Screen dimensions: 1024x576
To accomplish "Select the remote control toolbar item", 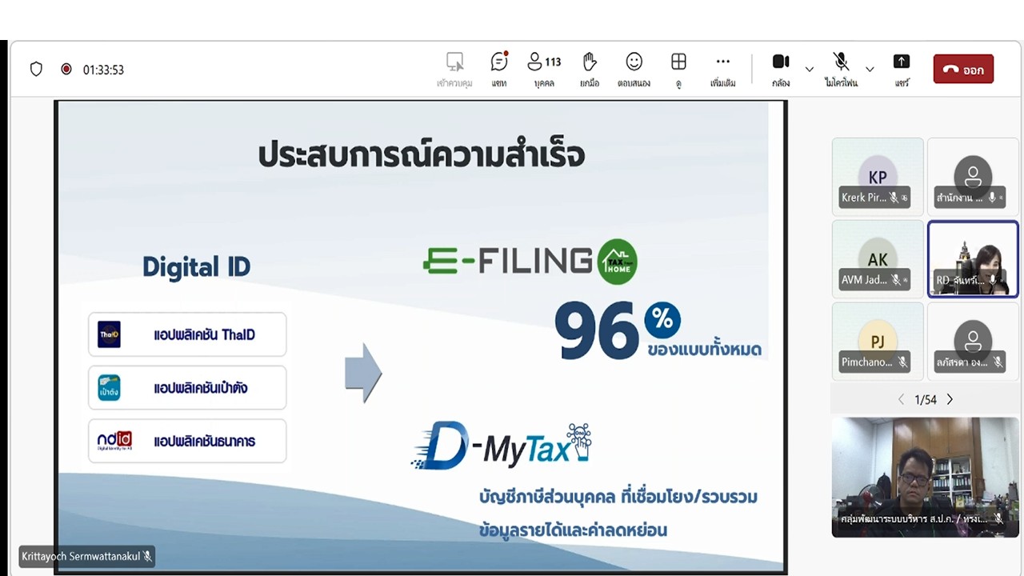I will point(454,61).
